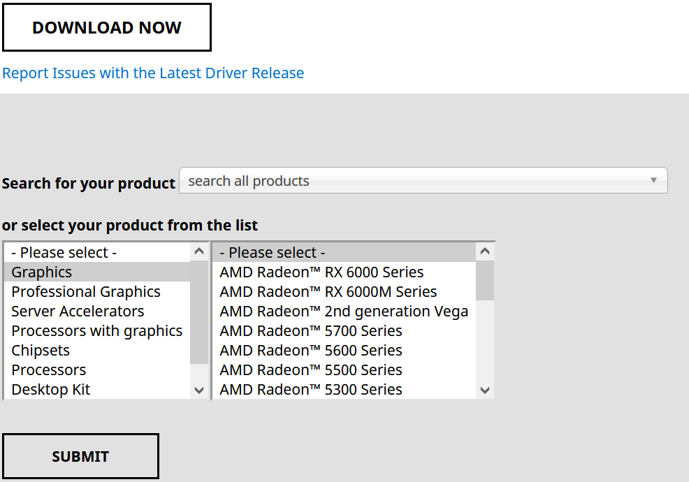The height and width of the screenshot is (482, 689).
Task: Pick Processors with graphics category
Action: point(97,331)
